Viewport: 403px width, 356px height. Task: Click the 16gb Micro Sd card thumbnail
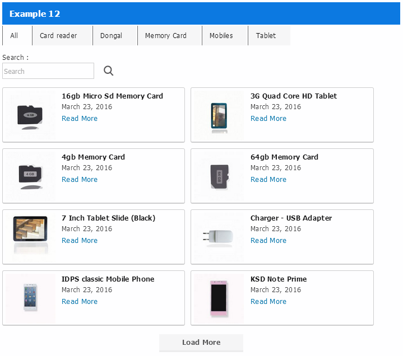pyautogui.click(x=30, y=115)
